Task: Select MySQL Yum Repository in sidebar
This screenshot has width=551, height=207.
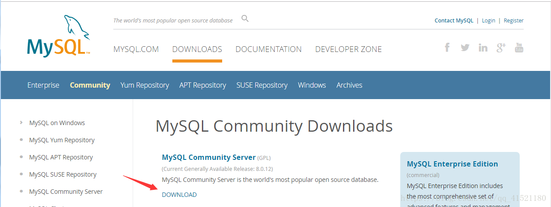Action: tap(62, 140)
